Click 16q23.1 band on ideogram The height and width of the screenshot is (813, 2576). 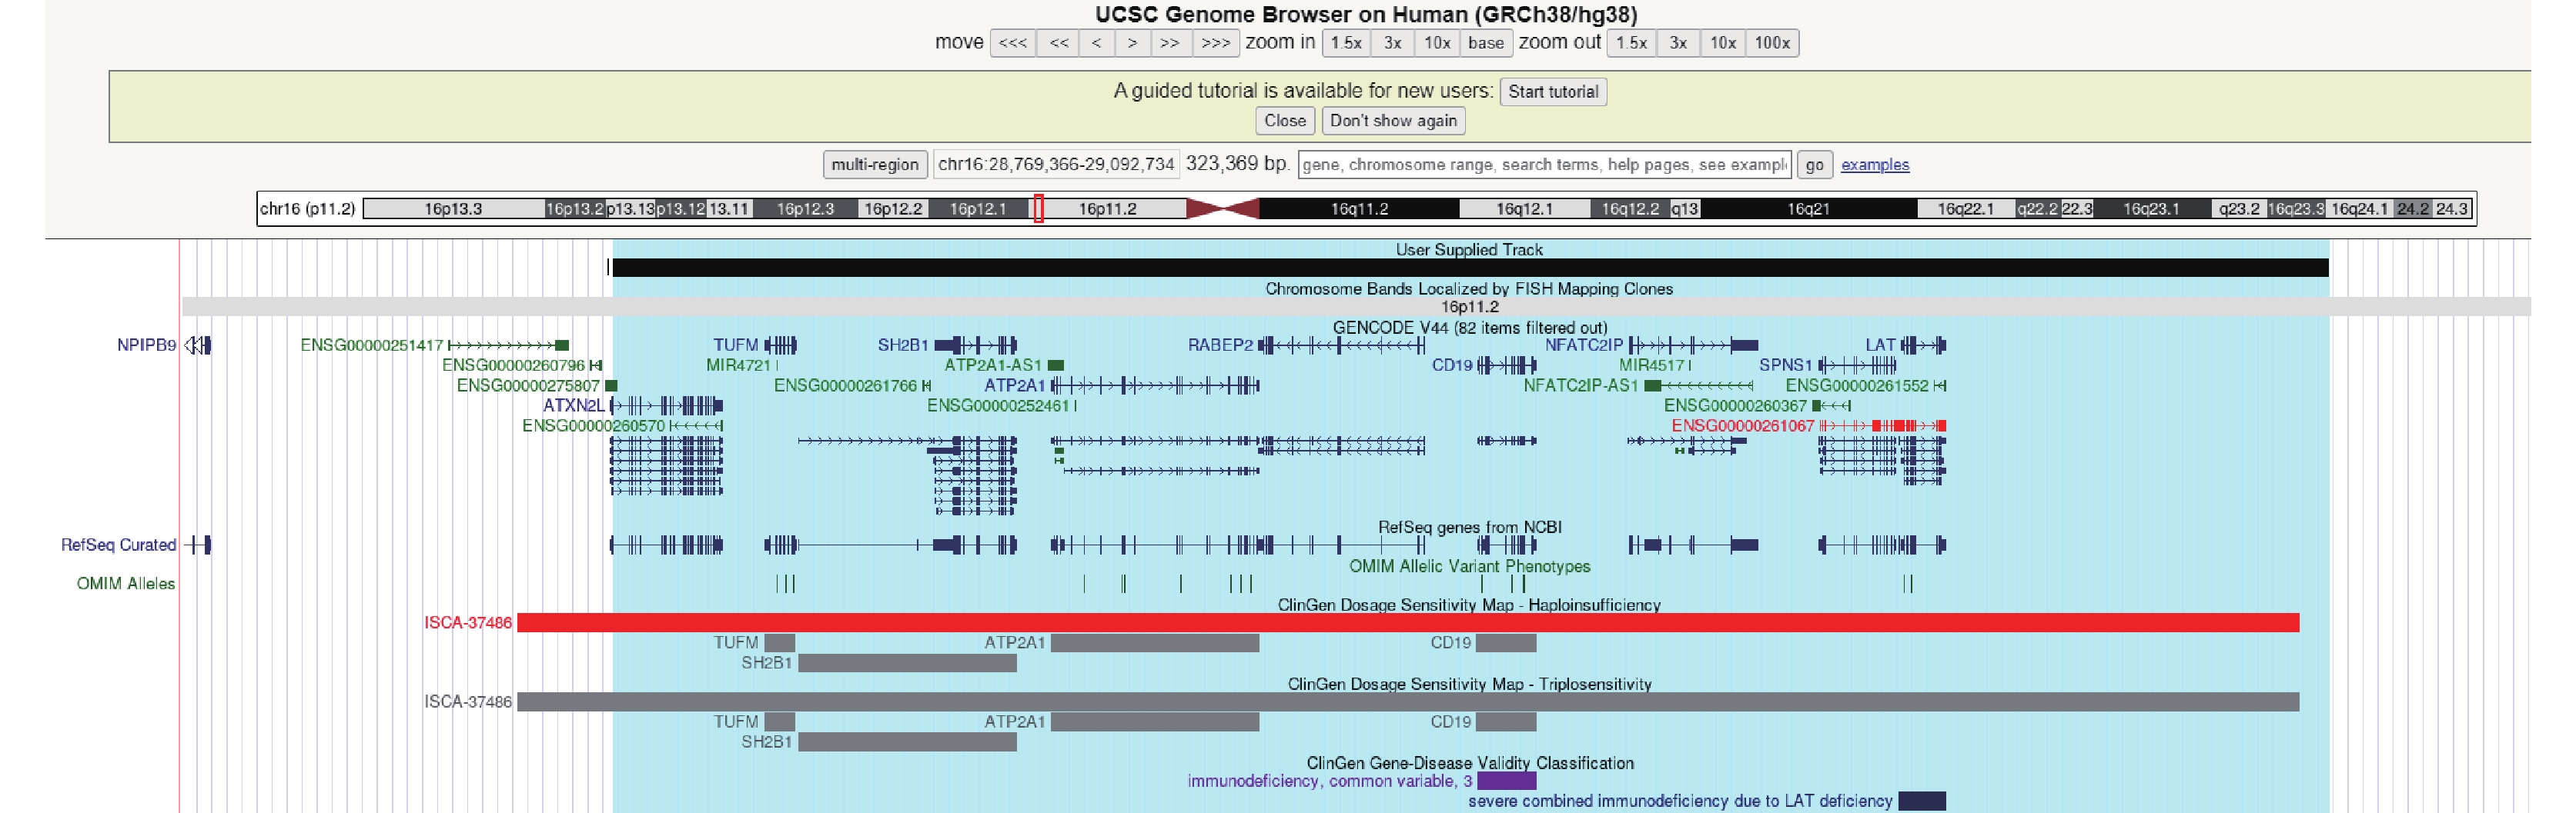[2151, 208]
